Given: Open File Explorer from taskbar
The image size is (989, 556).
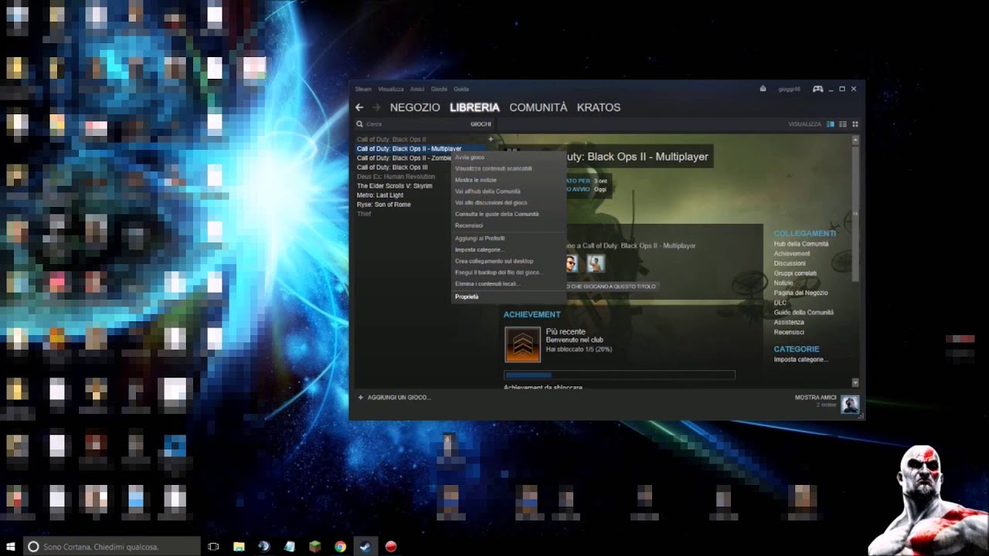Looking at the screenshot, I should point(239,546).
